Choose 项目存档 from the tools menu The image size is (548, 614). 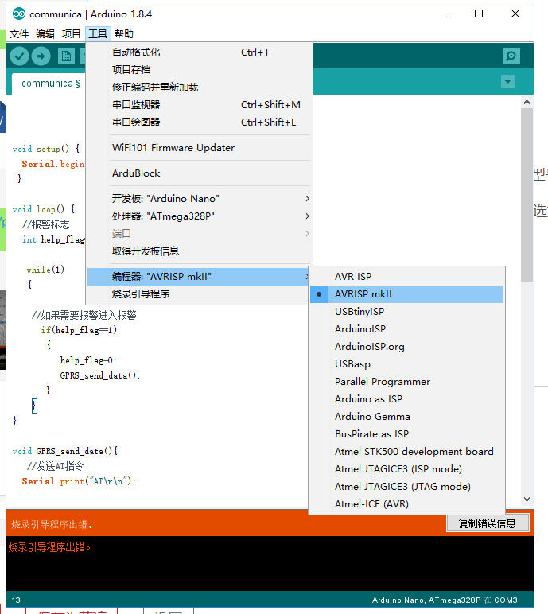[x=200, y=70]
